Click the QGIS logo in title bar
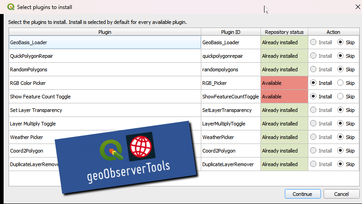 pos(11,7)
